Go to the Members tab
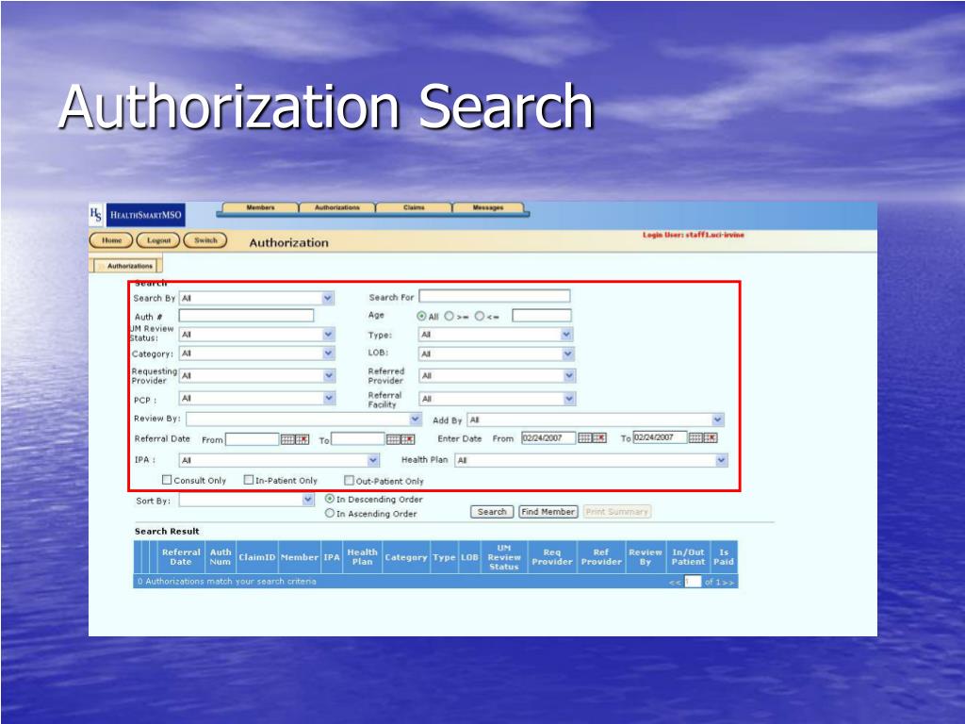Image resolution: width=965 pixels, height=724 pixels. pyautogui.click(x=260, y=208)
